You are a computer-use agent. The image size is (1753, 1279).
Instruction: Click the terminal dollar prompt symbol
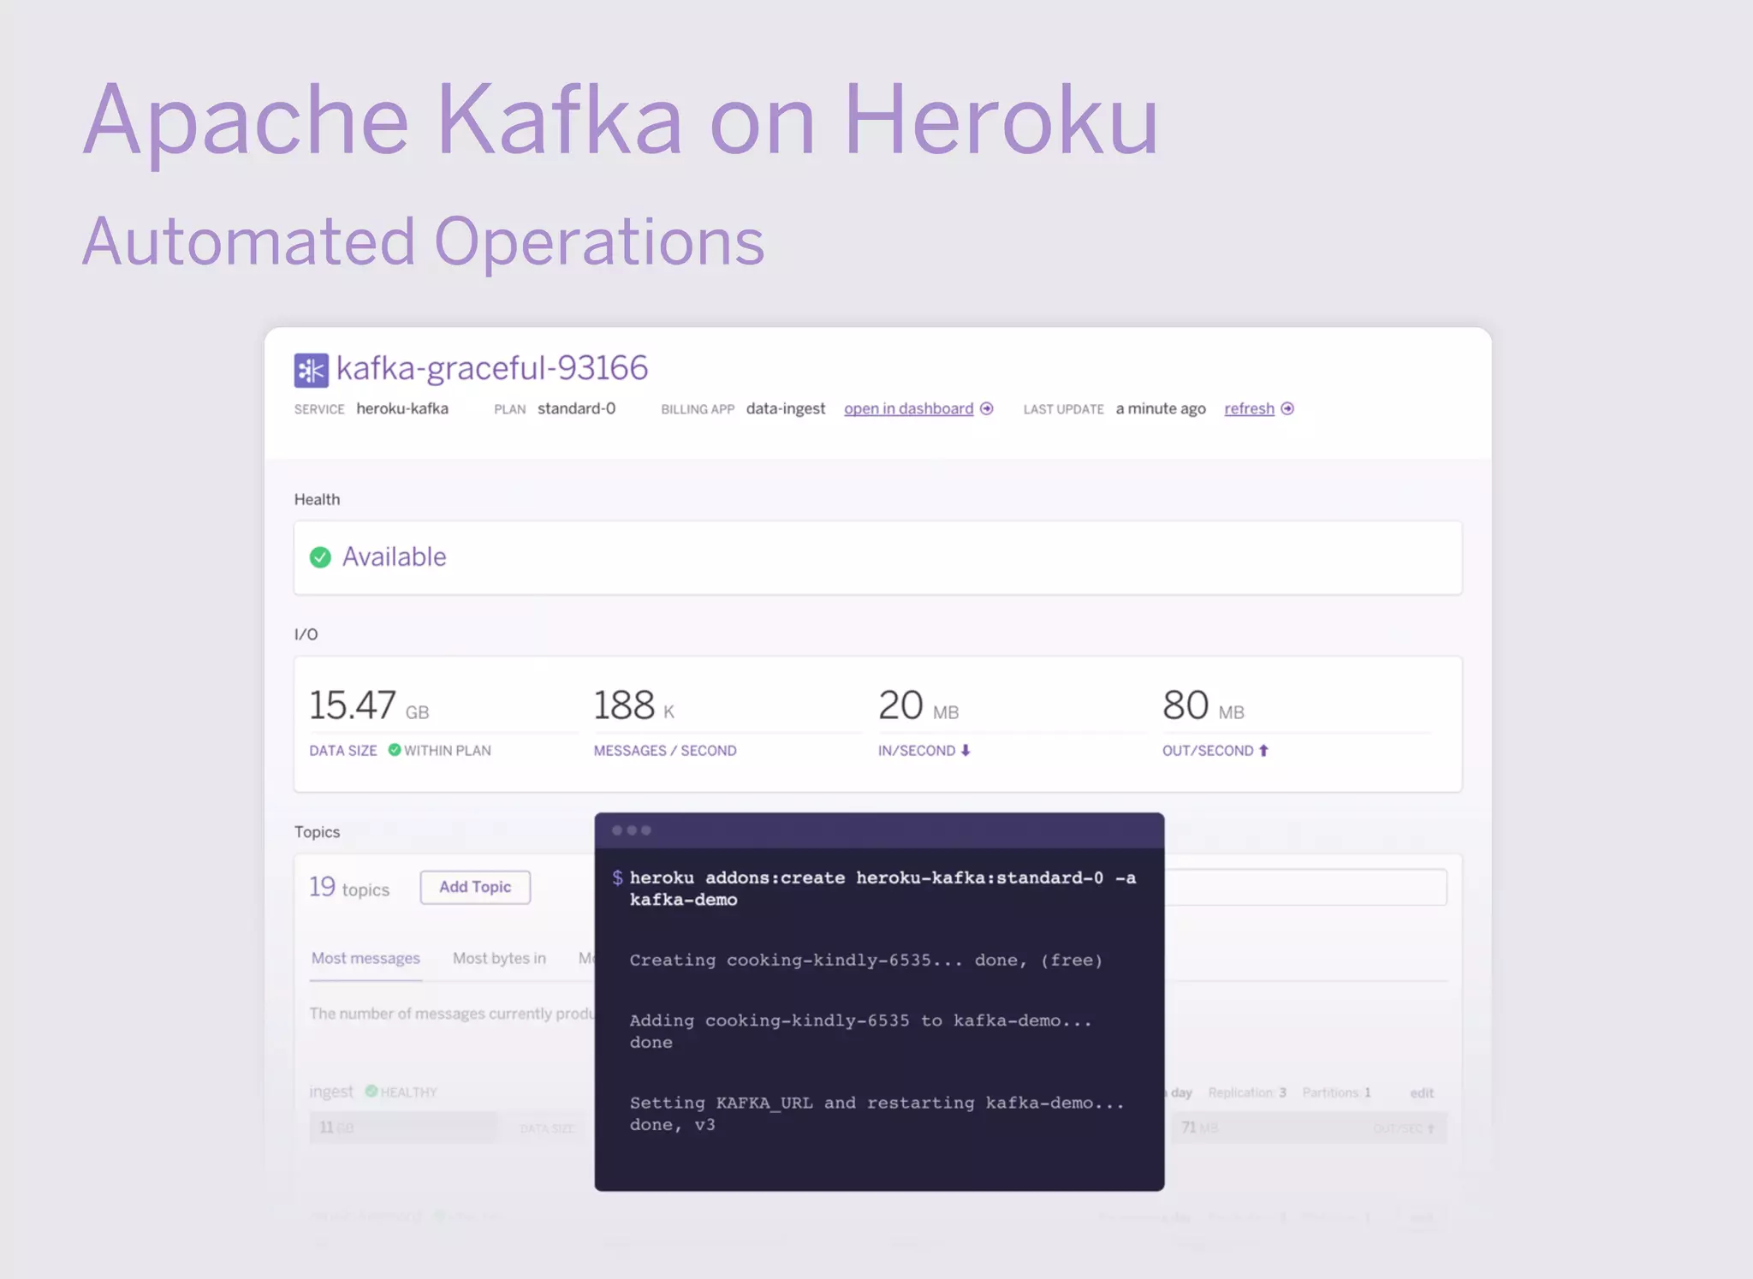click(617, 877)
